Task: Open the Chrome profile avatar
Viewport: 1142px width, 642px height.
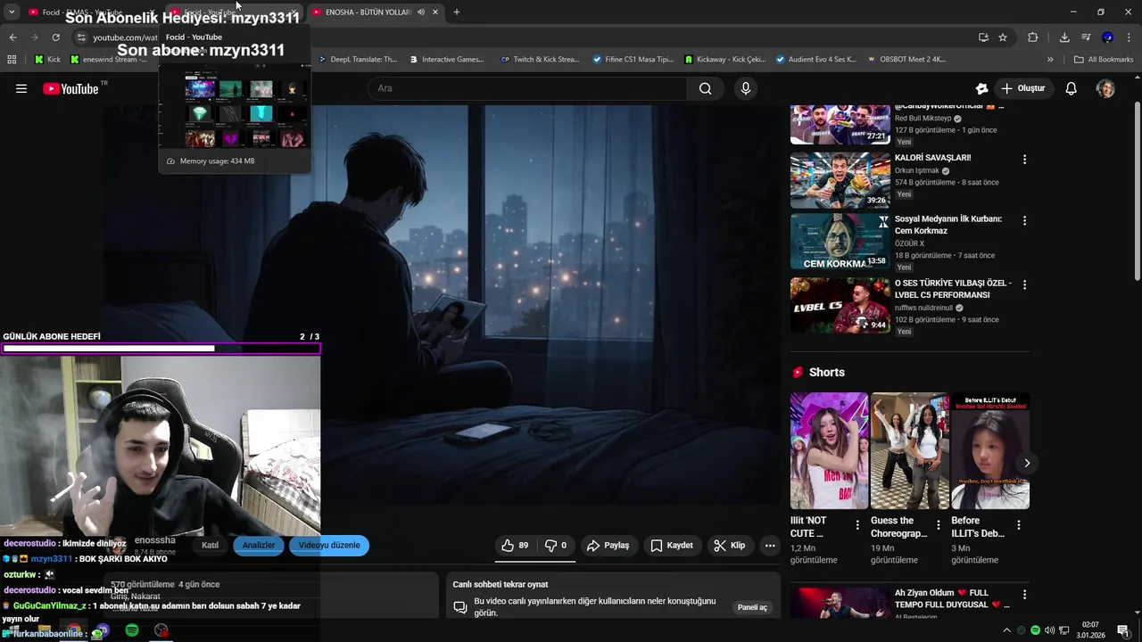Action: coord(1107,37)
